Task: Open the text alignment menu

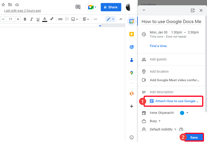Action: tap(86, 19)
